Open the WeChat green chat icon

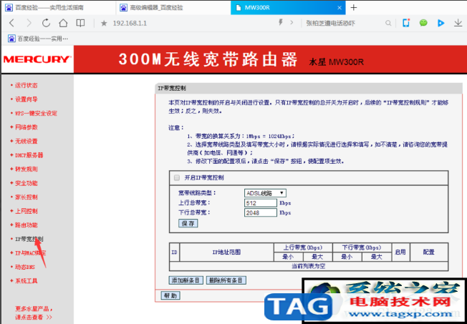(x=423, y=23)
